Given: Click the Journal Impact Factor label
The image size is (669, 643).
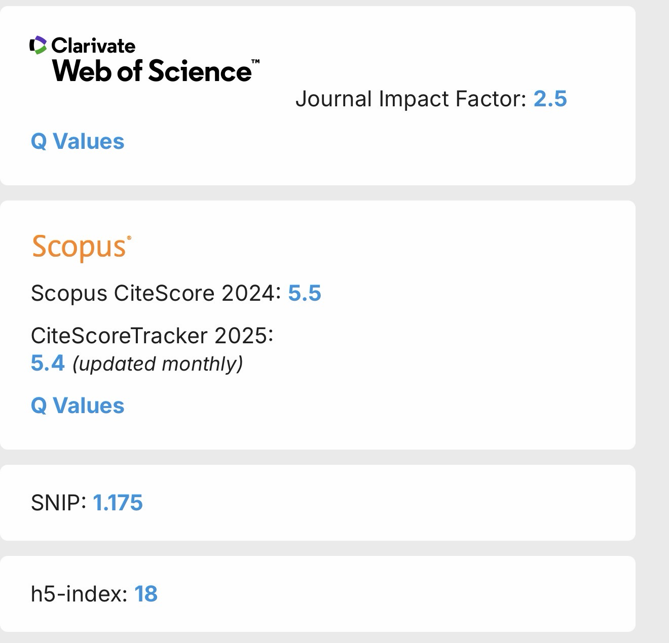Looking at the screenshot, I should [x=411, y=99].
